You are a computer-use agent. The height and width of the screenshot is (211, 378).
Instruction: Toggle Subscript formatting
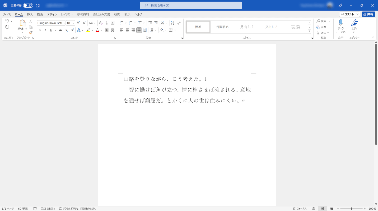[x=67, y=30]
